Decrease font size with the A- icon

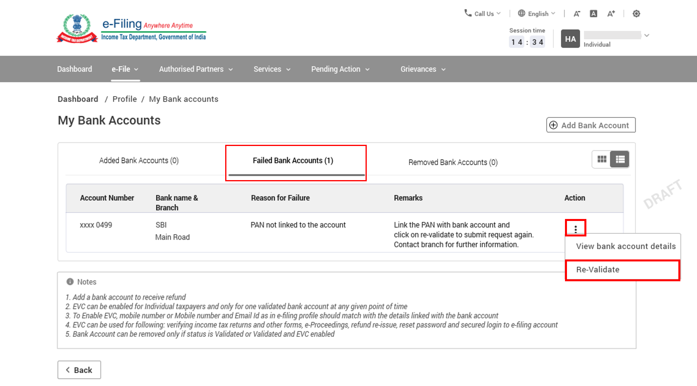[x=577, y=14]
